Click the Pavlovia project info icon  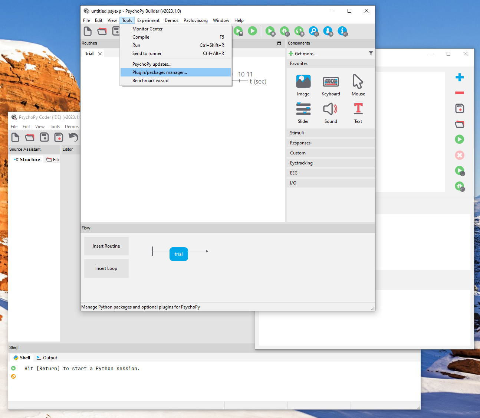pyautogui.click(x=342, y=31)
